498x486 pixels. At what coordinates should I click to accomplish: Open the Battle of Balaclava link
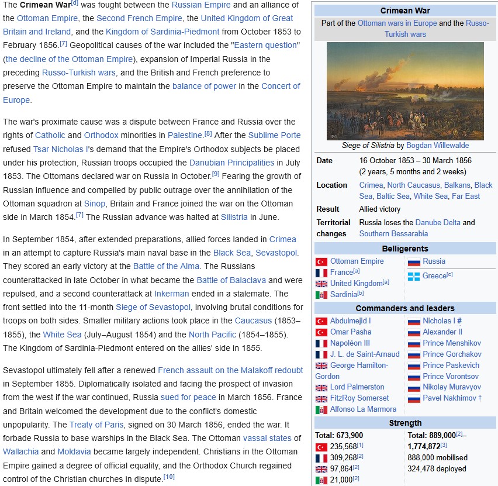[231, 280]
